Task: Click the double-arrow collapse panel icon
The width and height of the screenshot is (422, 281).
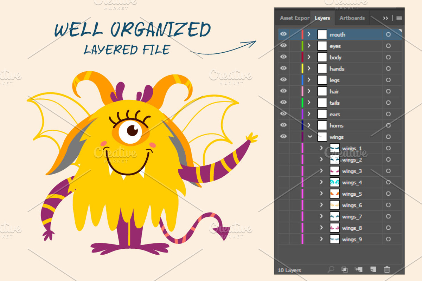Action: (x=386, y=18)
